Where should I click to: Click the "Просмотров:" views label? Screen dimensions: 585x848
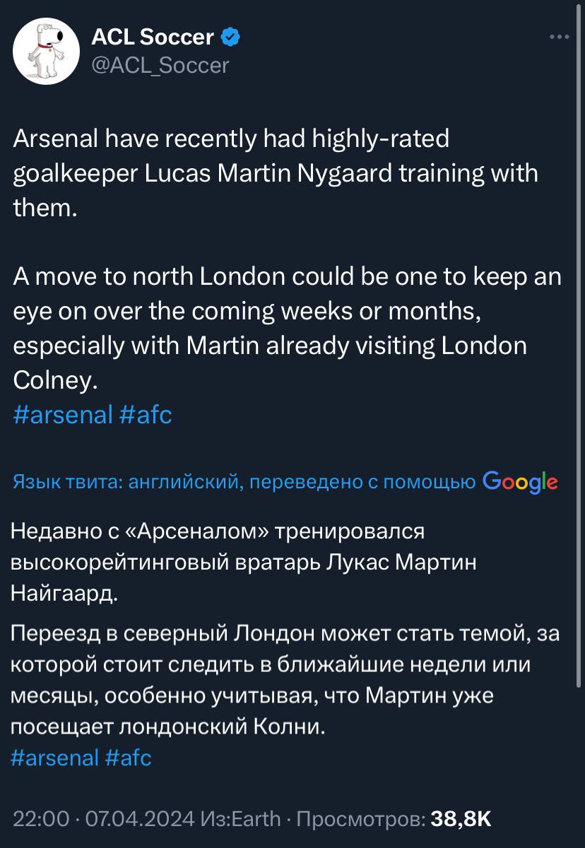[x=360, y=819]
